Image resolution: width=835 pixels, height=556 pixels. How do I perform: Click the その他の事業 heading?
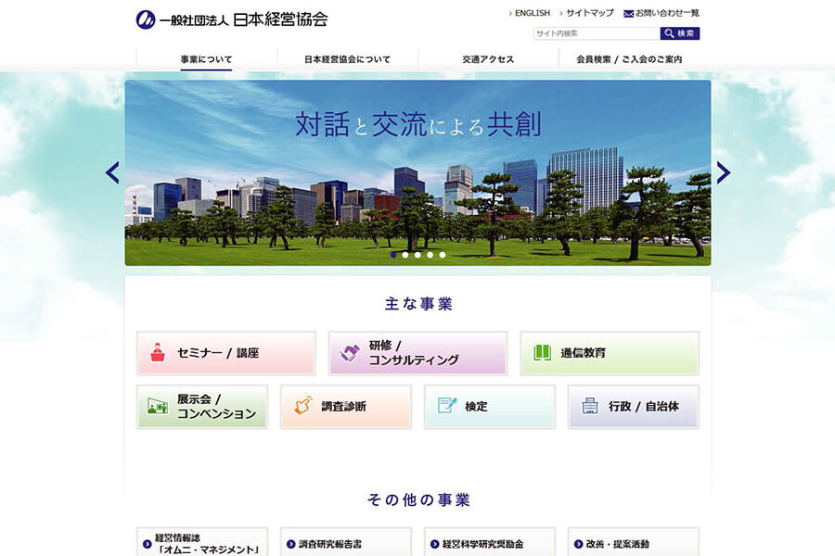click(418, 499)
